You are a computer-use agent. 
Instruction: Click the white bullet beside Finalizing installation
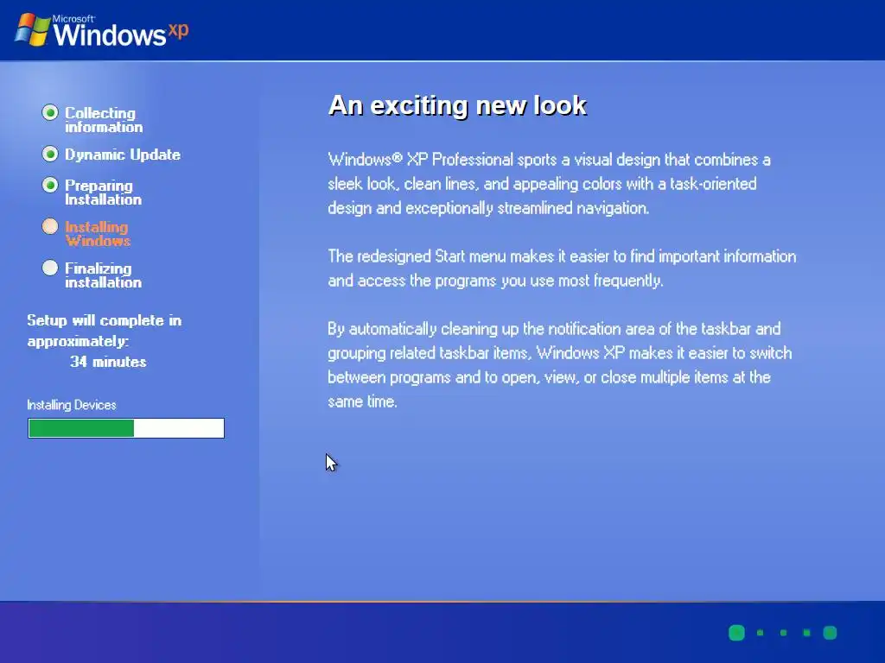tap(50, 268)
